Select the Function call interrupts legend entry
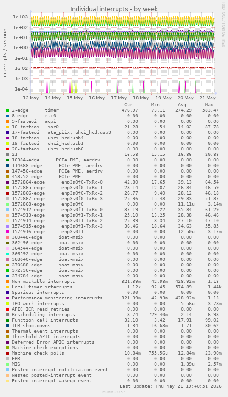The image size is (228, 397). click(44, 320)
